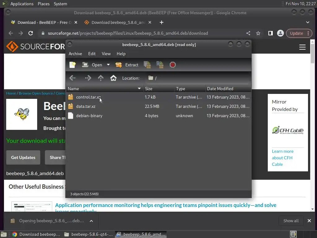Click the Get Updates button
This screenshot has width=317, height=238.
click(x=23, y=157)
